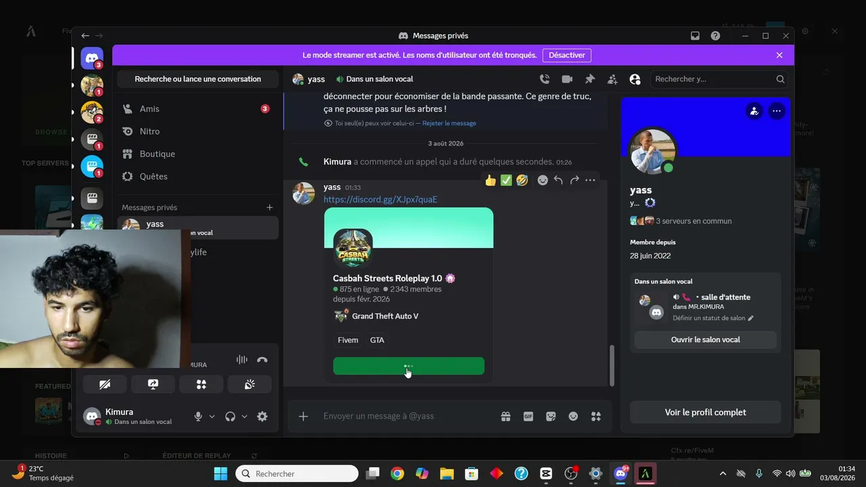Click the green join button on invite card

click(x=409, y=366)
